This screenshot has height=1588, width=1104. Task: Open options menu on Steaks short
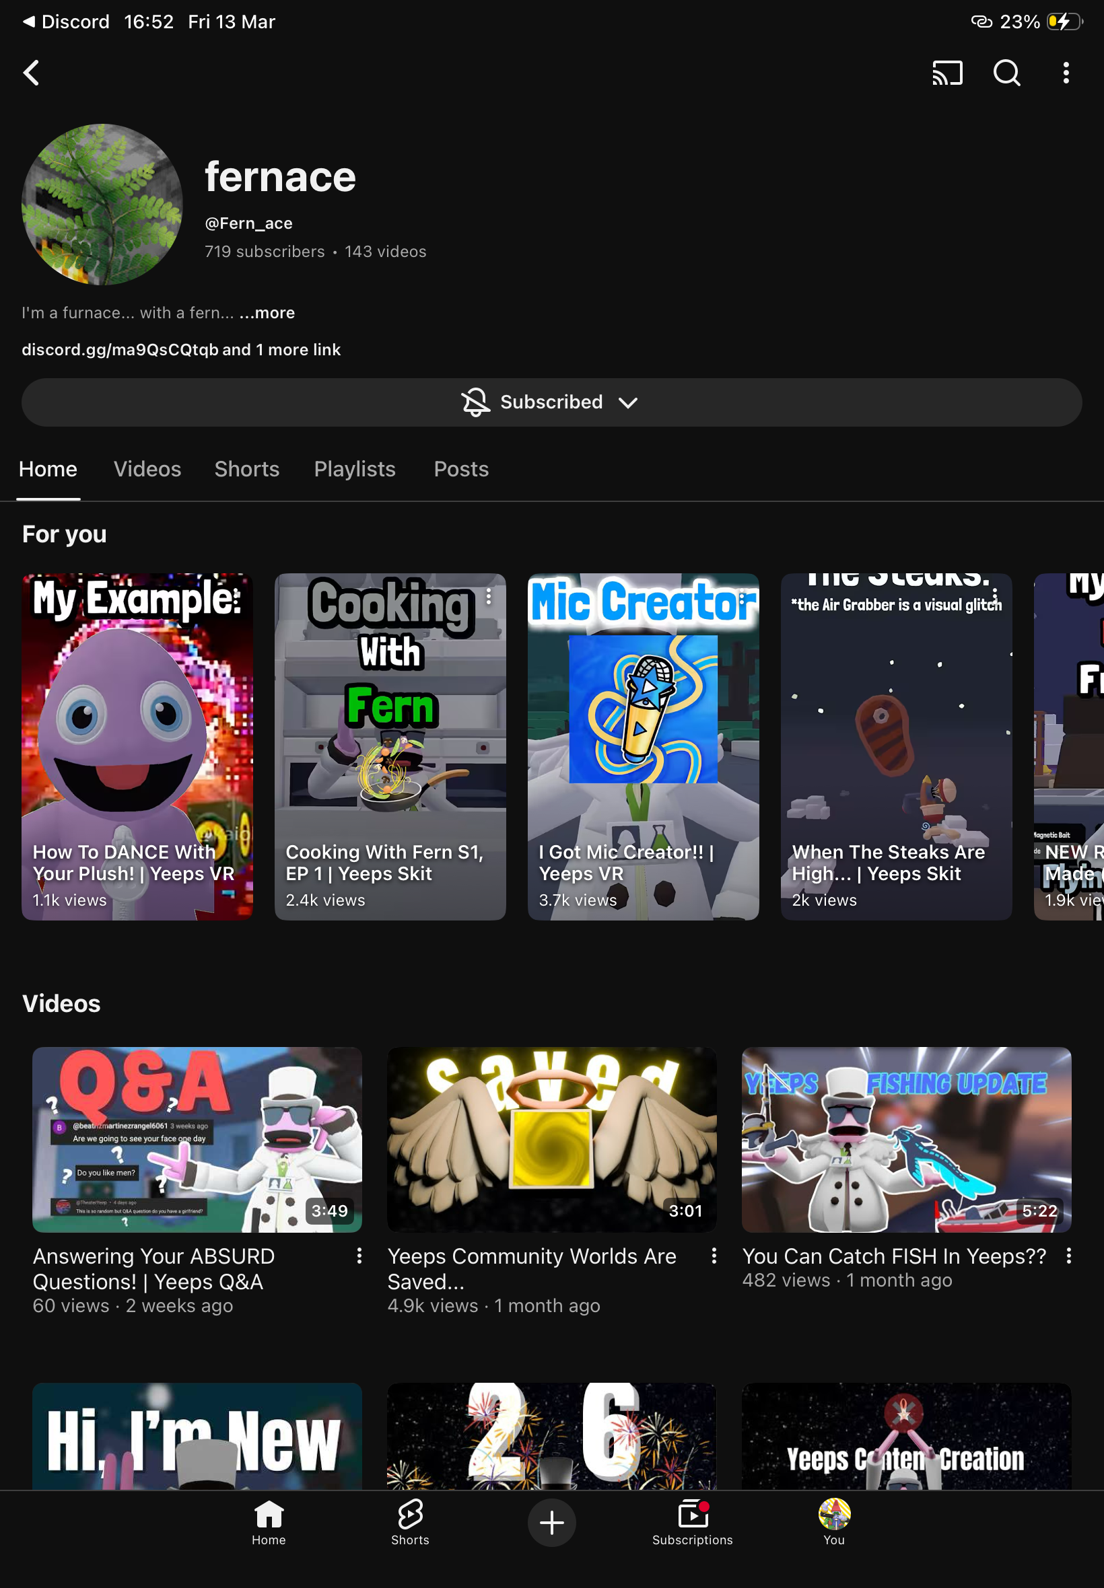pyautogui.click(x=996, y=597)
